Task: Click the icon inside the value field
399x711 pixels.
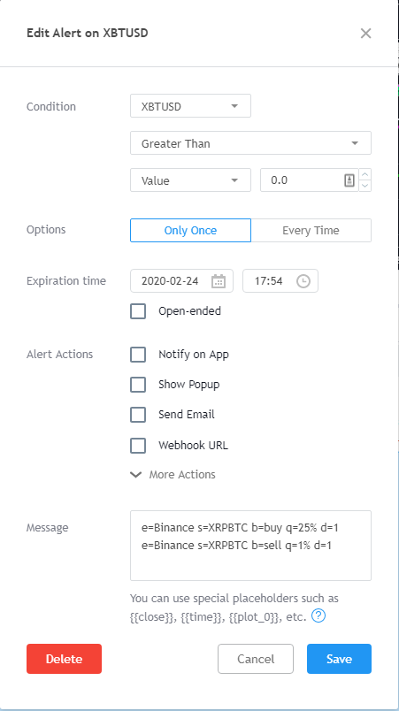Action: click(349, 180)
